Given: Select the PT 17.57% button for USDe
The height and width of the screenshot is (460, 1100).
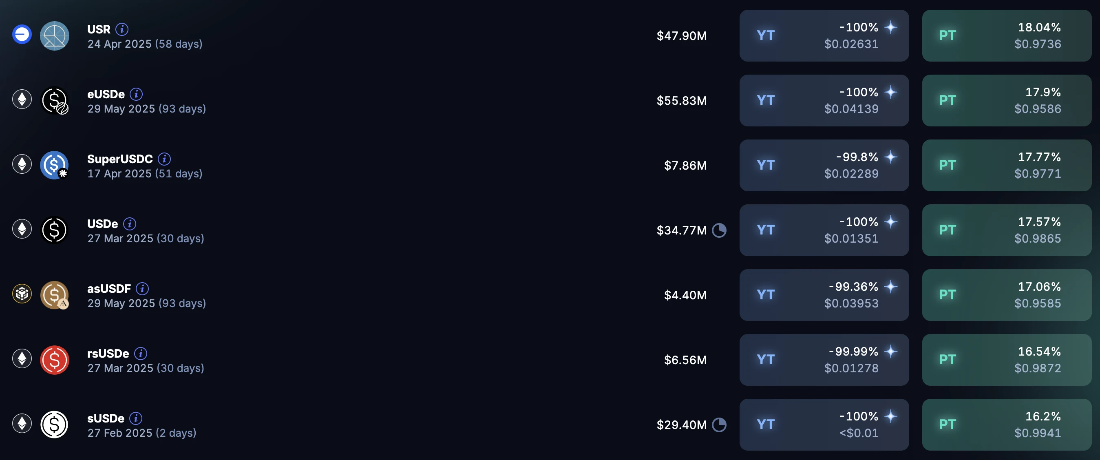Looking at the screenshot, I should click(1007, 231).
